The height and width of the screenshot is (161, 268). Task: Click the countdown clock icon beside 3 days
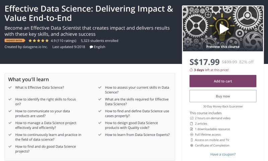[191, 70]
